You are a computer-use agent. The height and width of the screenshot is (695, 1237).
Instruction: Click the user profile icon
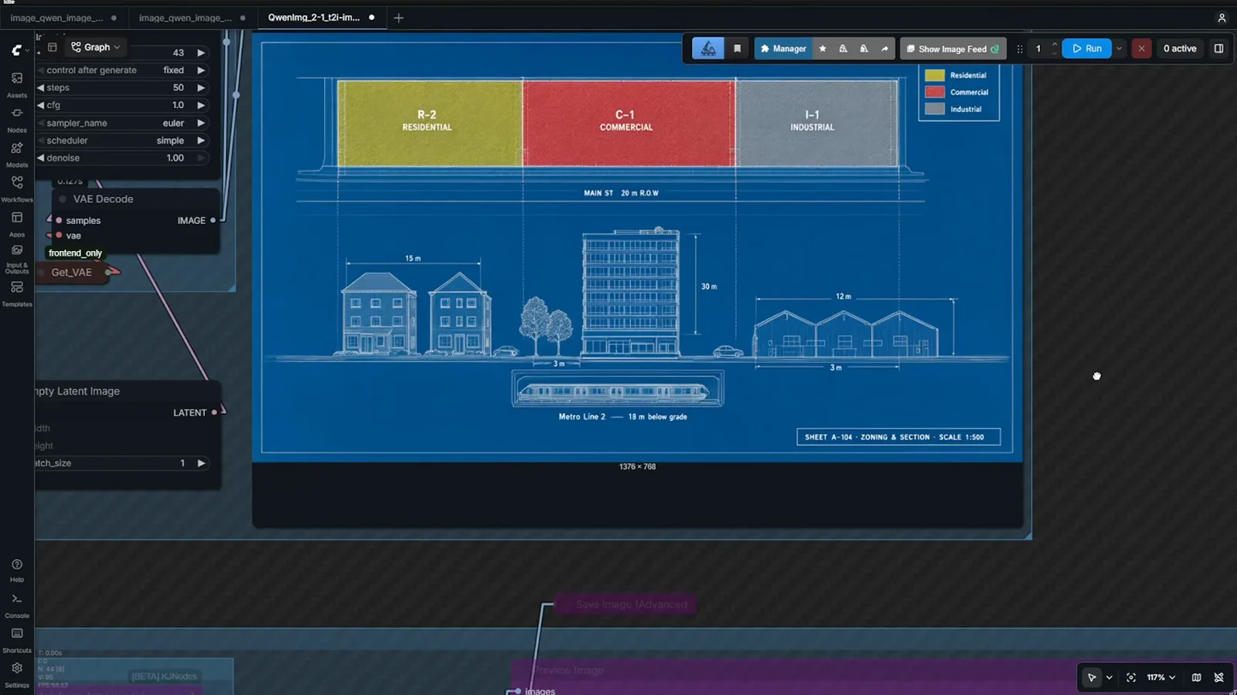pyautogui.click(x=1222, y=18)
